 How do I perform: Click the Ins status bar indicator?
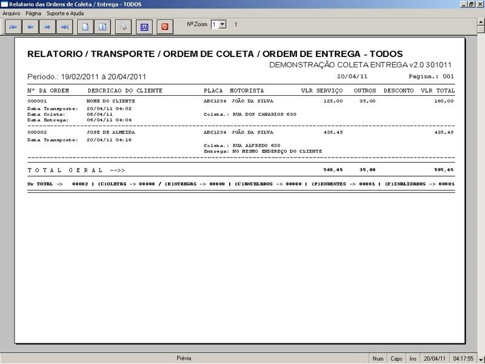[413, 359]
